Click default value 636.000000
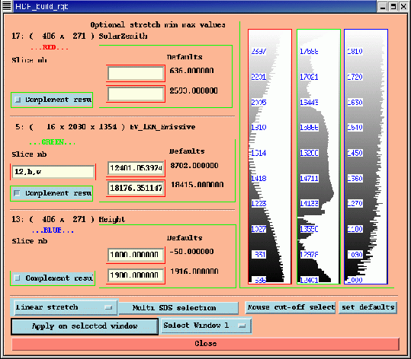Screen dimensions: 411x359 point(191,71)
